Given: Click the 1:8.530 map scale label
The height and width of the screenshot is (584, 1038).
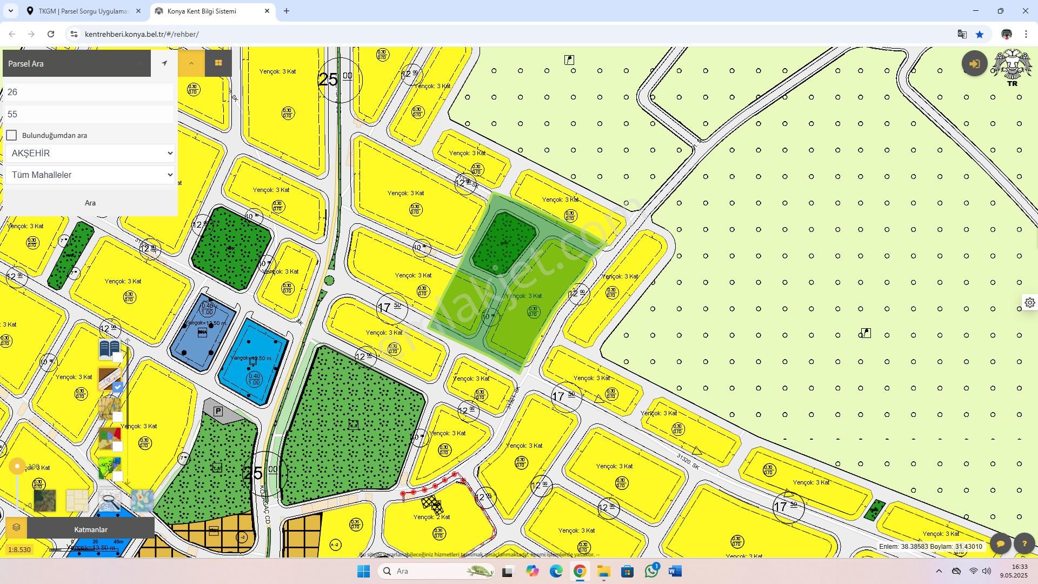Looking at the screenshot, I should click(x=20, y=549).
